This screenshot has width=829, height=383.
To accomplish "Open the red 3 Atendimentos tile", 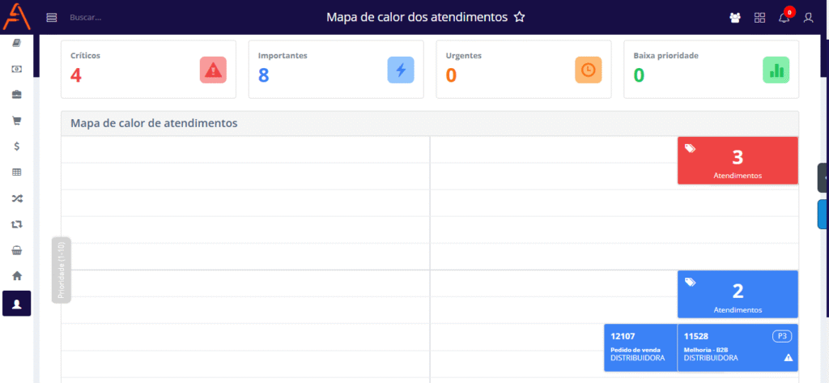I will pos(738,160).
